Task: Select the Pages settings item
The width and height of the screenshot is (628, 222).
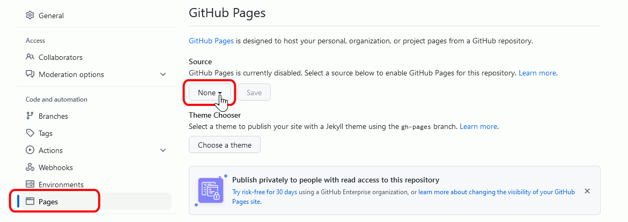Action: 94,202
